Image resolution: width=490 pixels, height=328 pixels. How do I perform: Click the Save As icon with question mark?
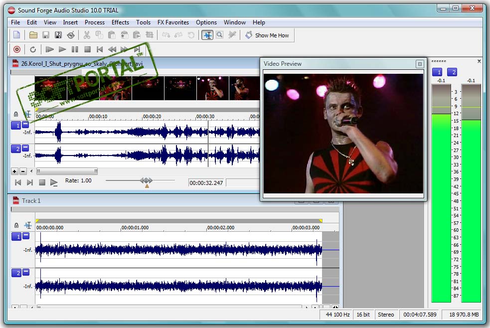point(58,35)
